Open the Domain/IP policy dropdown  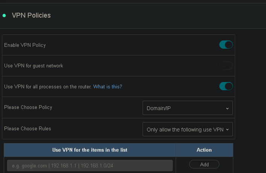187,108
